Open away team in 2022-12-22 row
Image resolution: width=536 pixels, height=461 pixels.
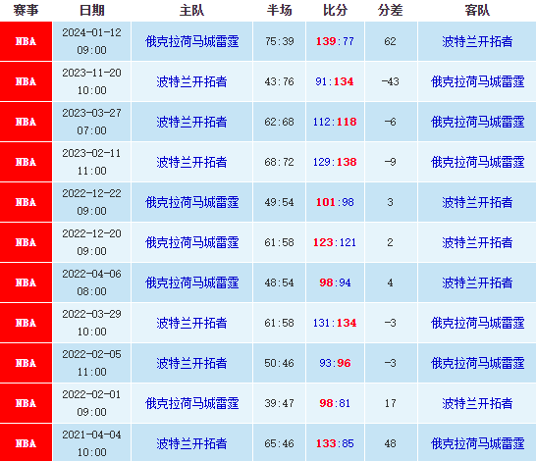click(477, 202)
